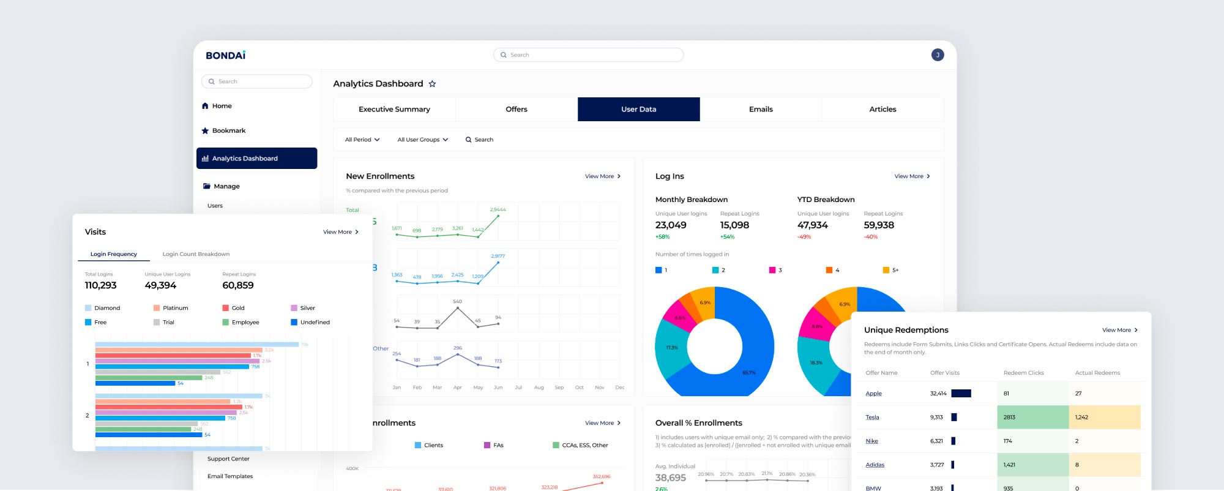
Task: Click View More in Unique Redemptions
Action: click(1119, 330)
